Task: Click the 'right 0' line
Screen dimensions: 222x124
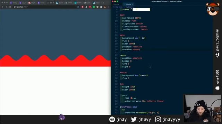Action: (126, 67)
